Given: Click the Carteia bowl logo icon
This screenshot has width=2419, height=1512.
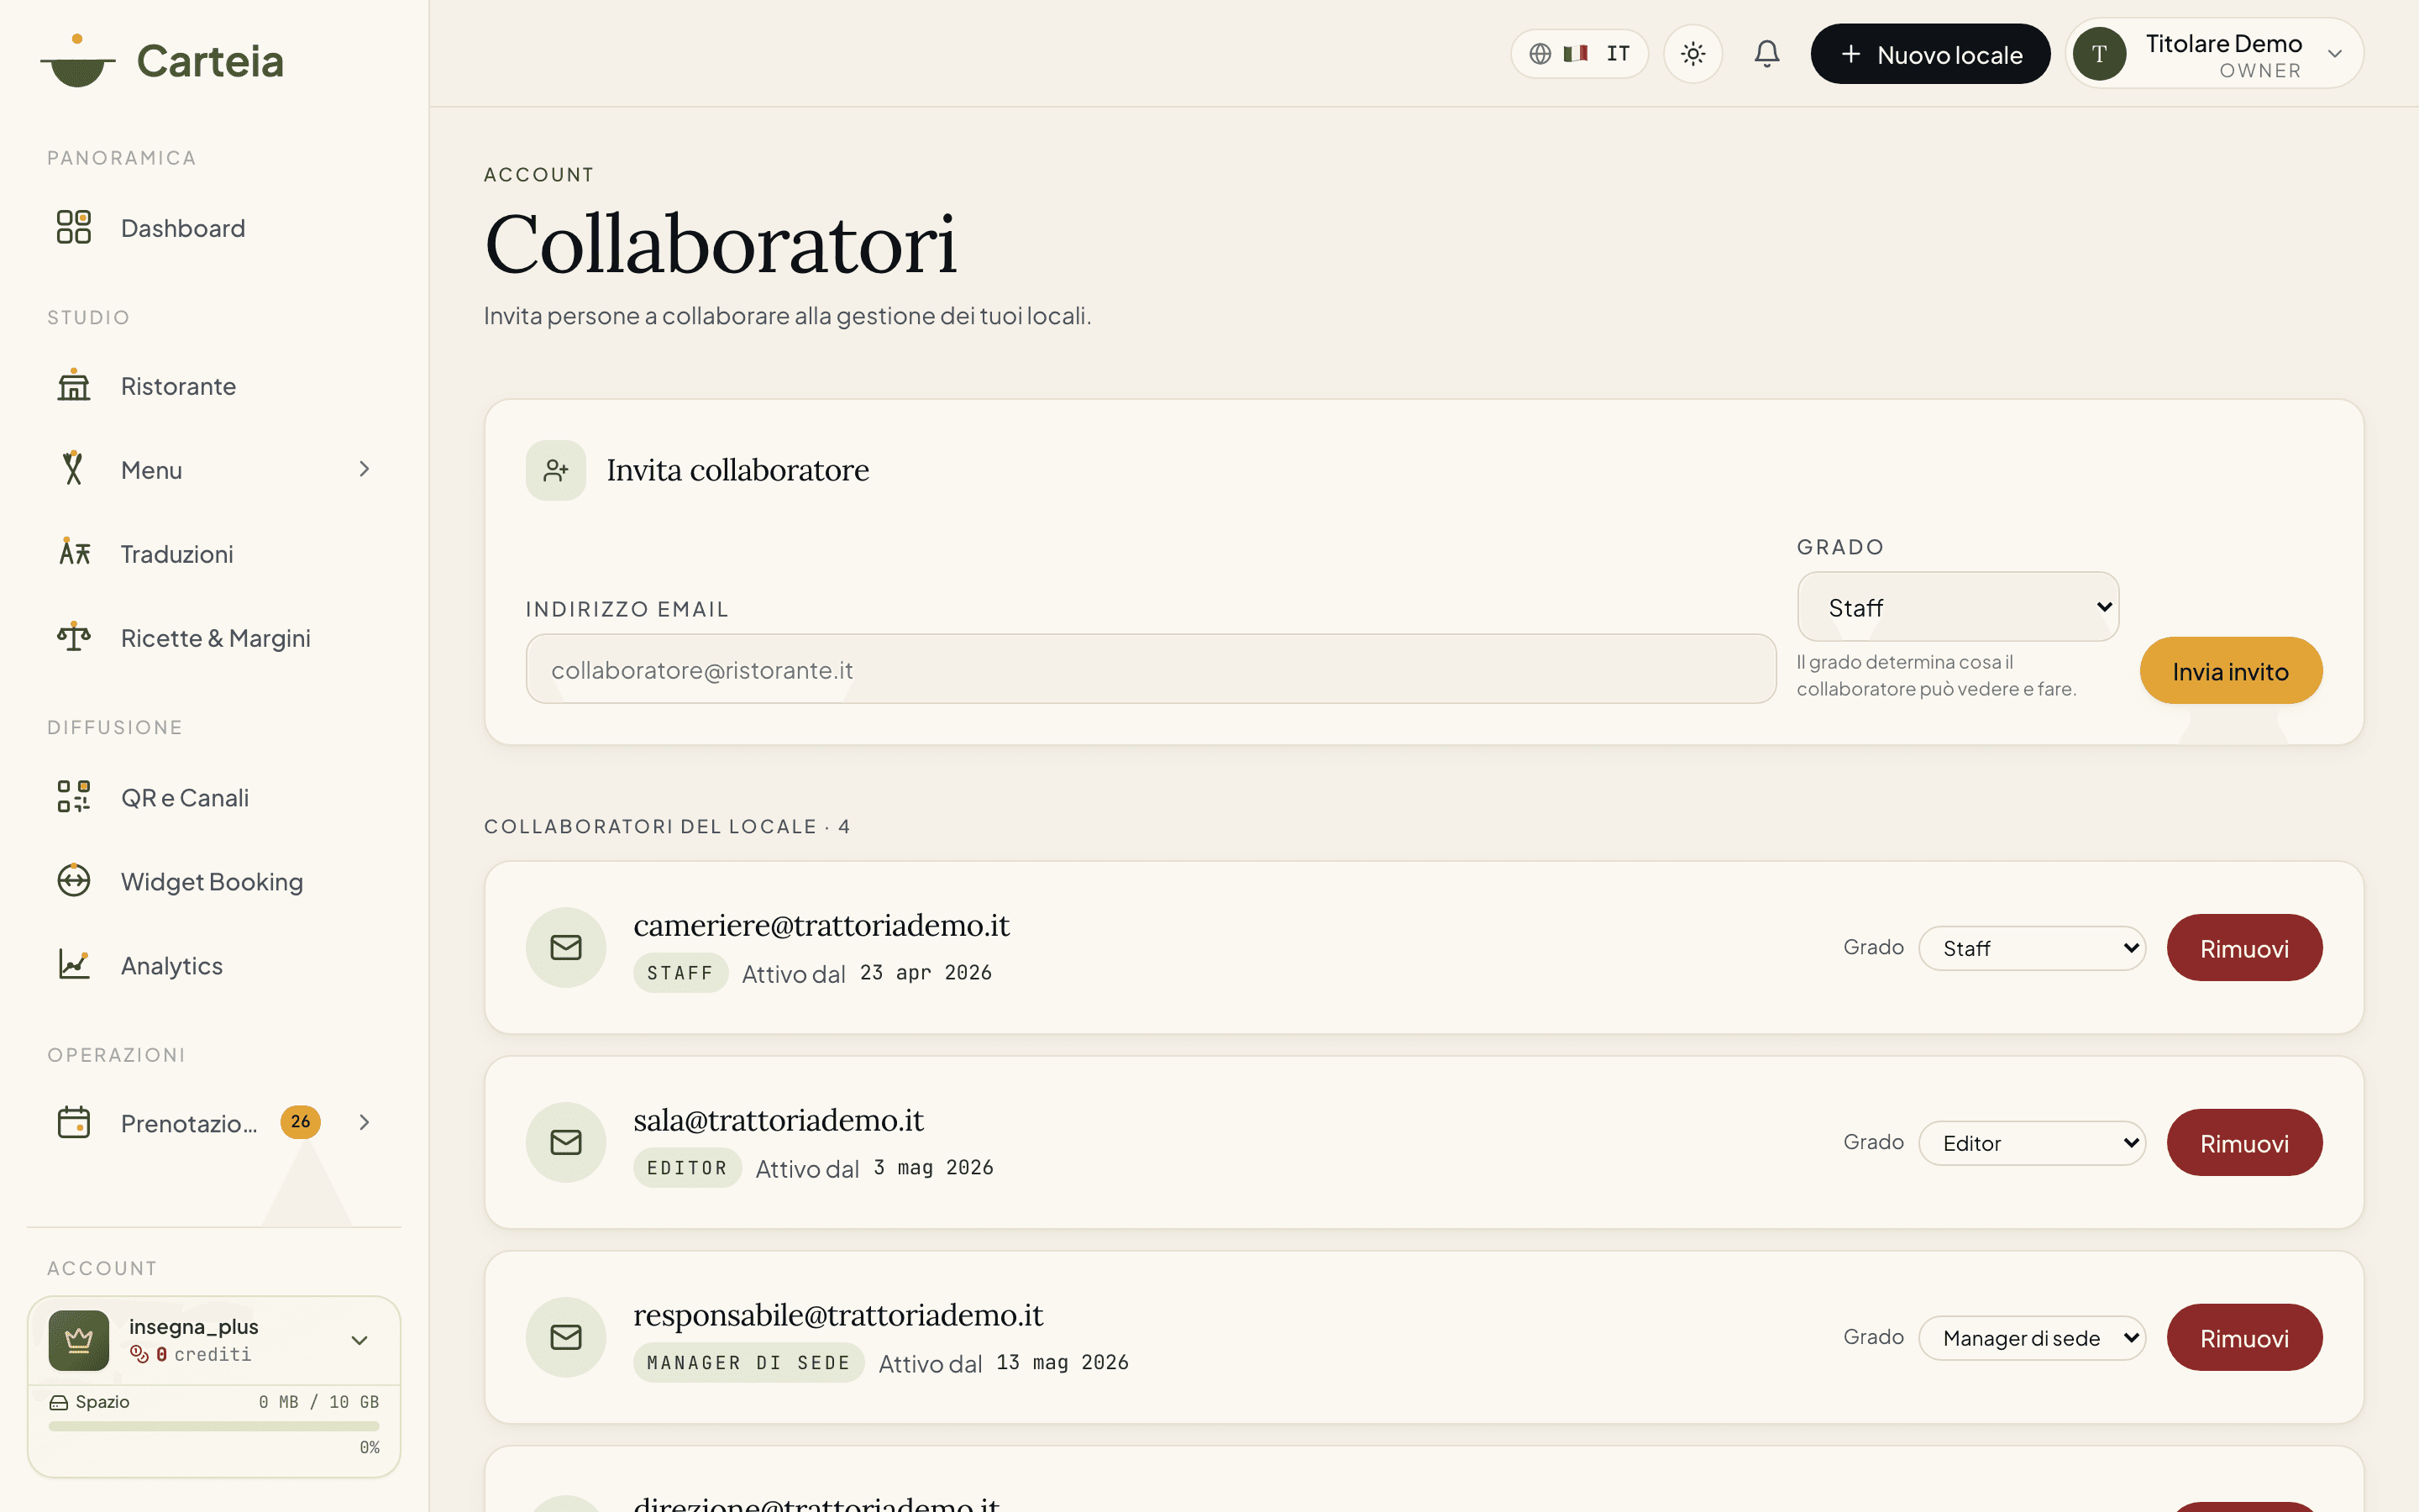Looking at the screenshot, I should point(77,61).
